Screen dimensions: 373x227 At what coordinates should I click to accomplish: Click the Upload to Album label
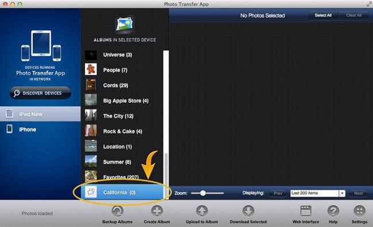[202, 222]
